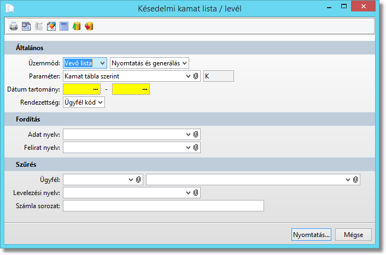The image size is (386, 255).
Task: Minimize the Késedelmi kamat lista window
Action: [329, 8]
